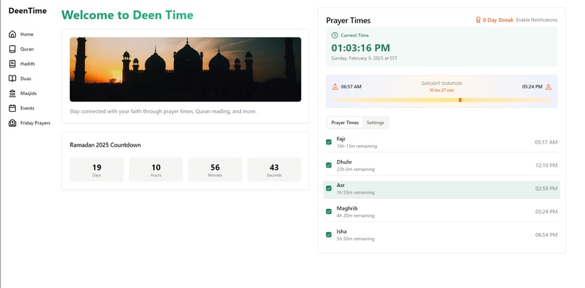The image size is (585, 288).
Task: Click the DAYLIGHT DURATION label
Action: point(441,83)
